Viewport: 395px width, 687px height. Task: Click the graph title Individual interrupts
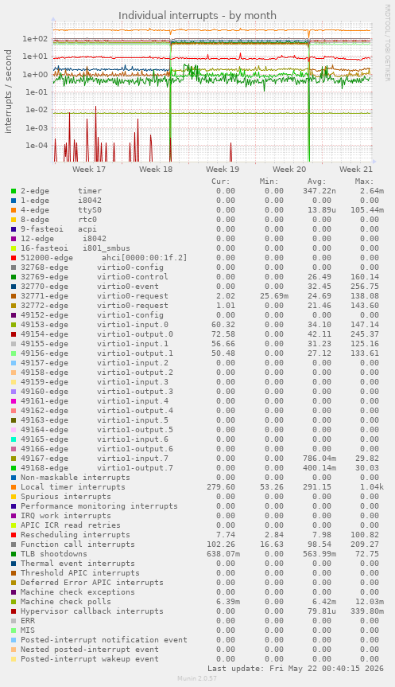[197, 16]
